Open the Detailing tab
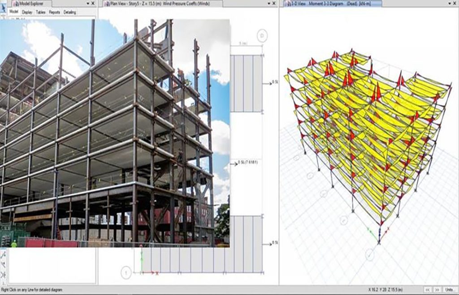459x295 pixels. coord(69,12)
